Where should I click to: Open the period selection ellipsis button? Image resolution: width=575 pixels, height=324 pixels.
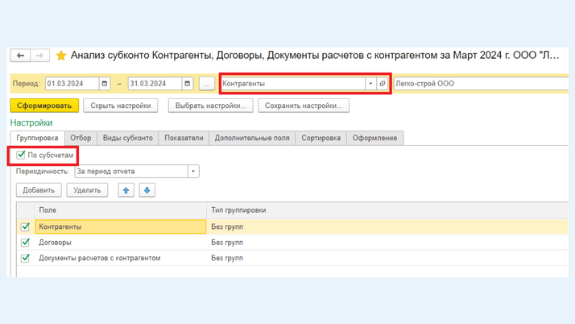tap(207, 84)
